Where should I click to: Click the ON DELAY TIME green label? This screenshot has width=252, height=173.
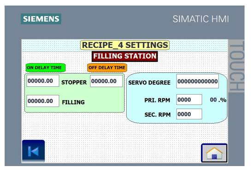46,68
